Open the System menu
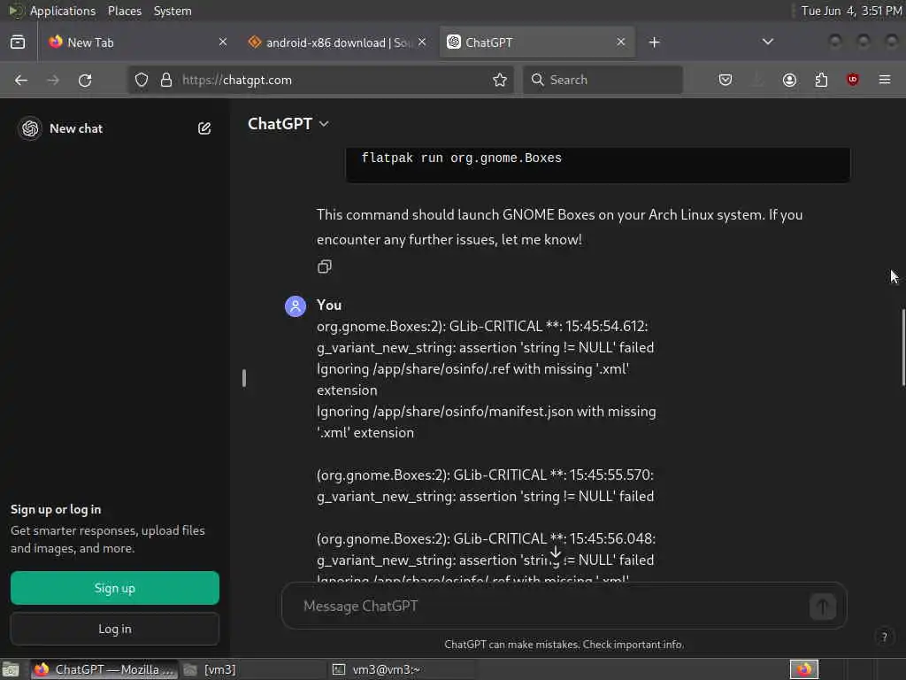Image resolution: width=906 pixels, height=680 pixels. (173, 11)
